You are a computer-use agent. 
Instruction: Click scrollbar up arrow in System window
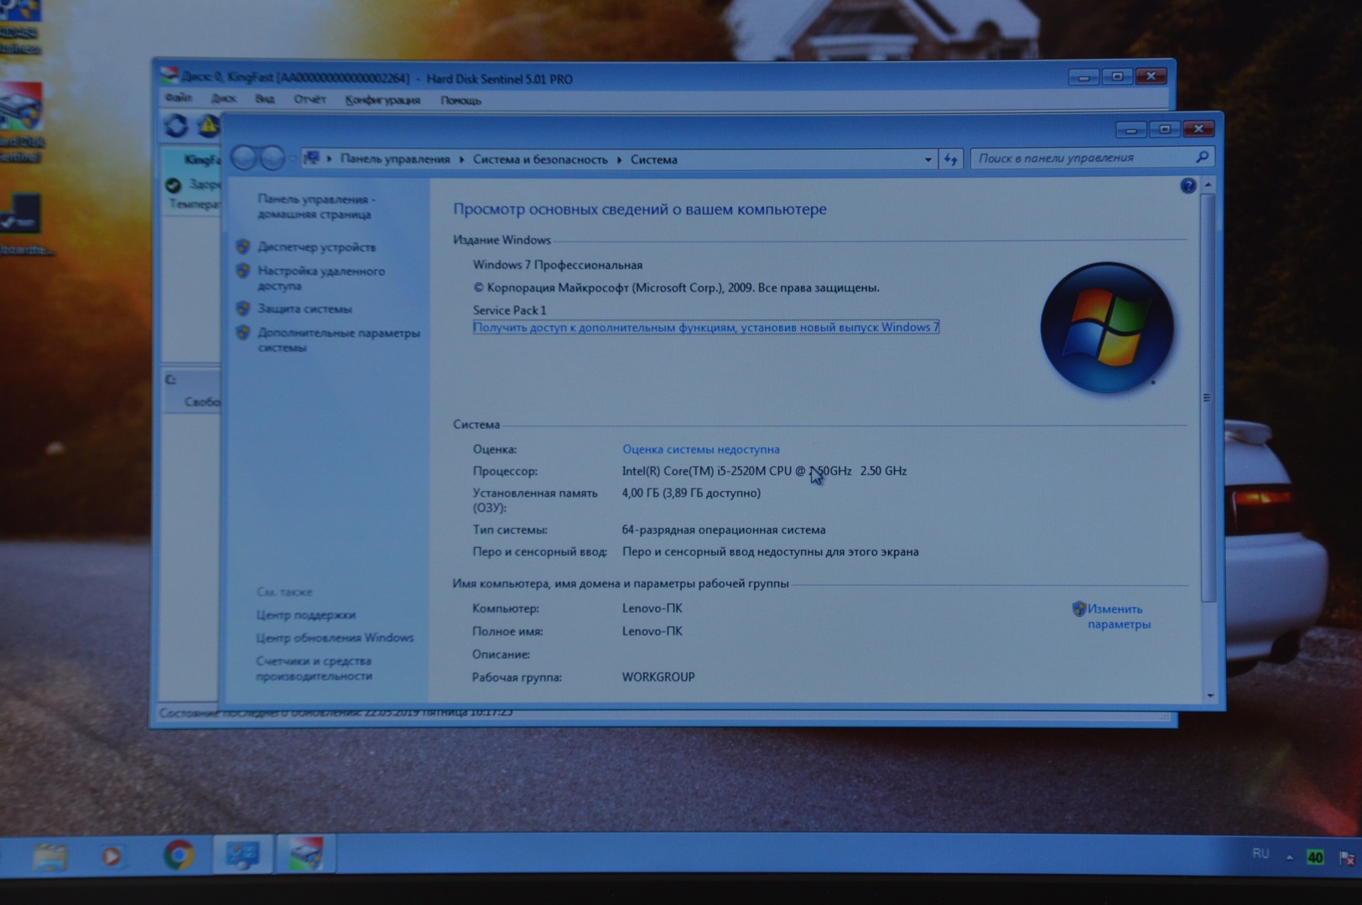coord(1208,184)
